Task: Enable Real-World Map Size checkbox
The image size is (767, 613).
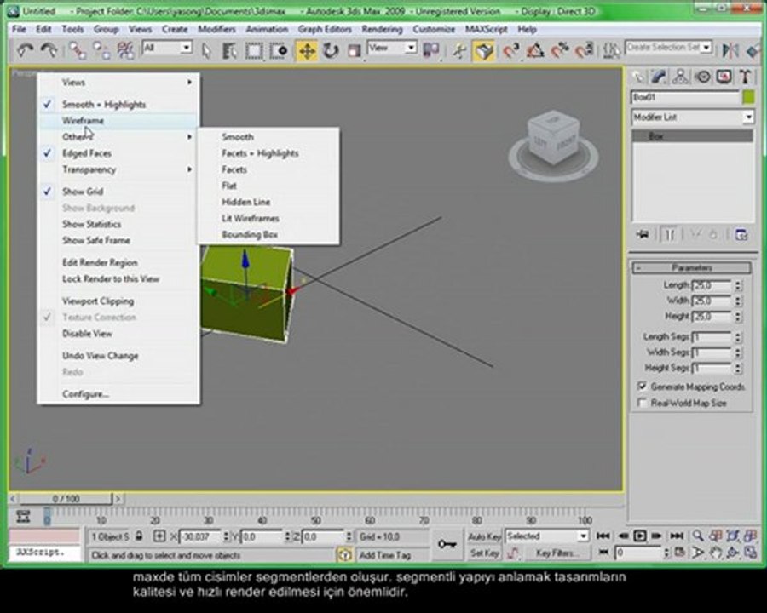Action: click(x=643, y=403)
